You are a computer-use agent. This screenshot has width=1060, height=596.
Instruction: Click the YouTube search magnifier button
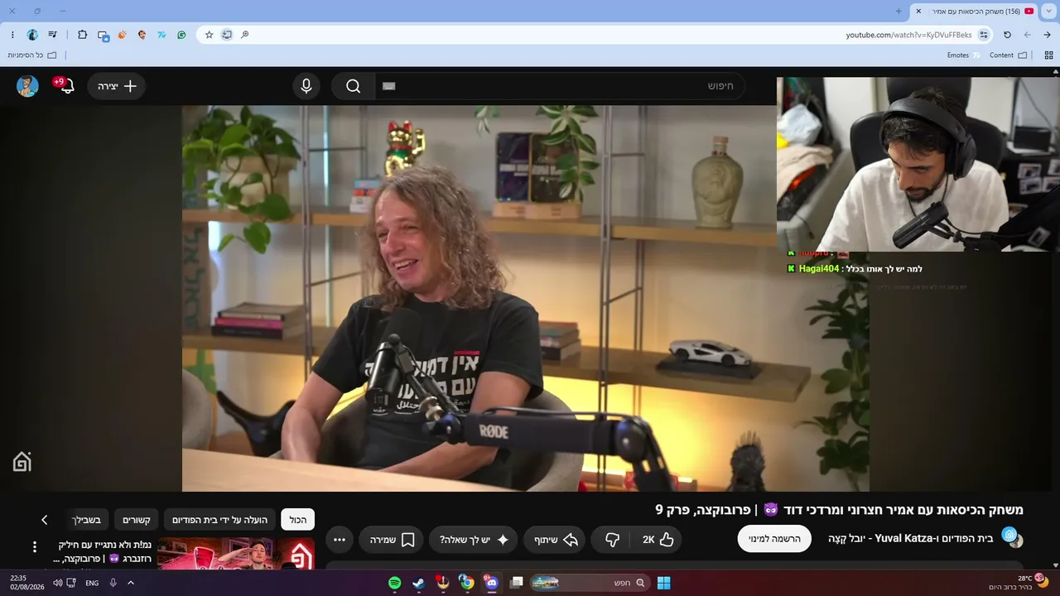pyautogui.click(x=354, y=86)
